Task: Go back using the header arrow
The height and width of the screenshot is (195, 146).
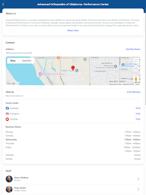Action: click(x=3, y=4)
